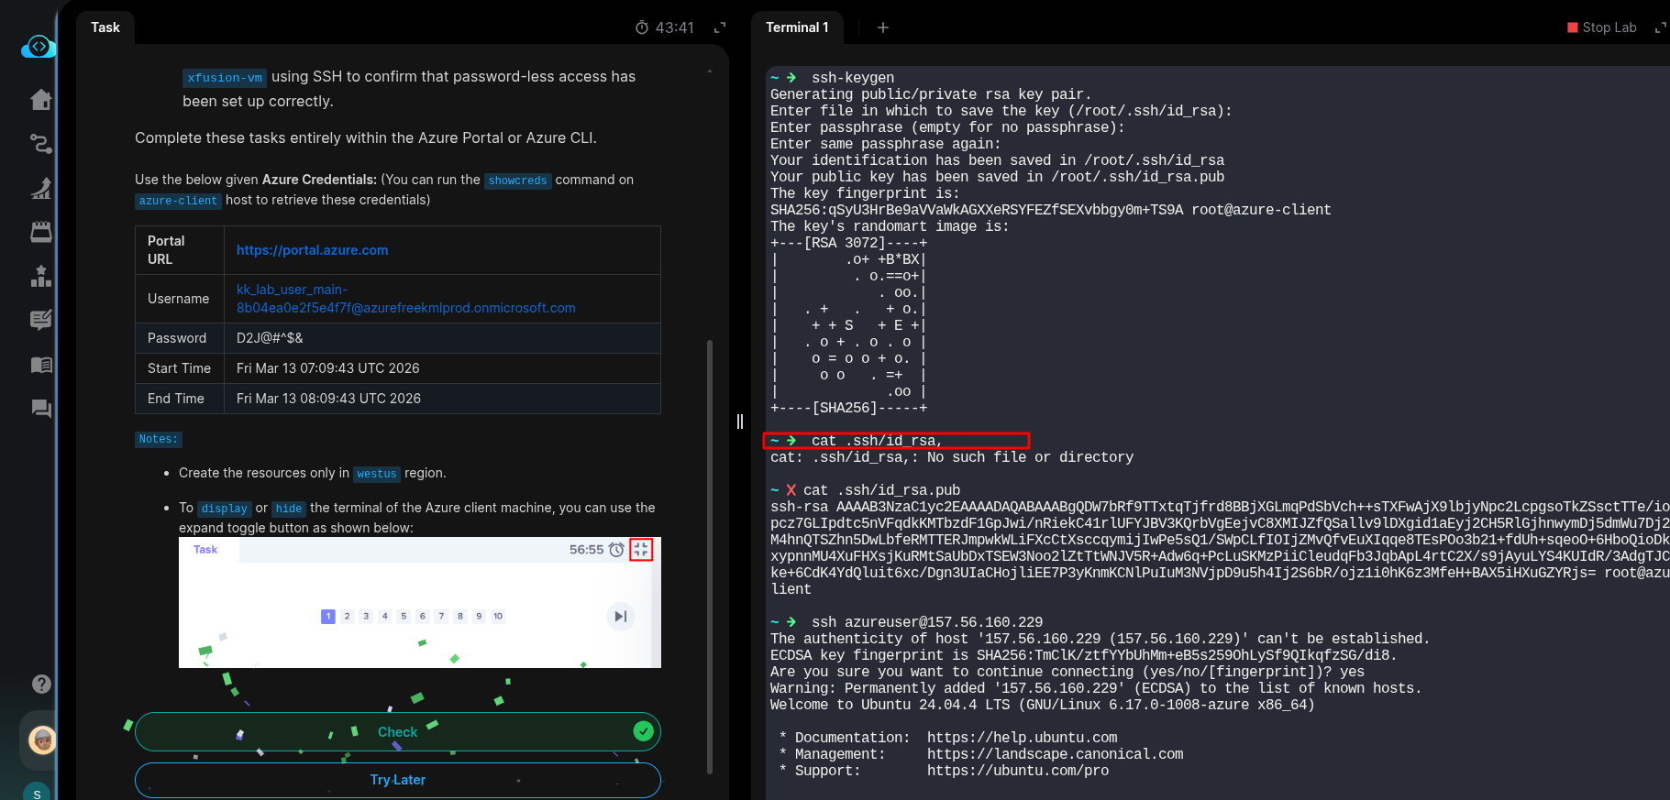Click the panel divider resize handle
Image resolution: width=1670 pixels, height=800 pixels.
pos(740,422)
